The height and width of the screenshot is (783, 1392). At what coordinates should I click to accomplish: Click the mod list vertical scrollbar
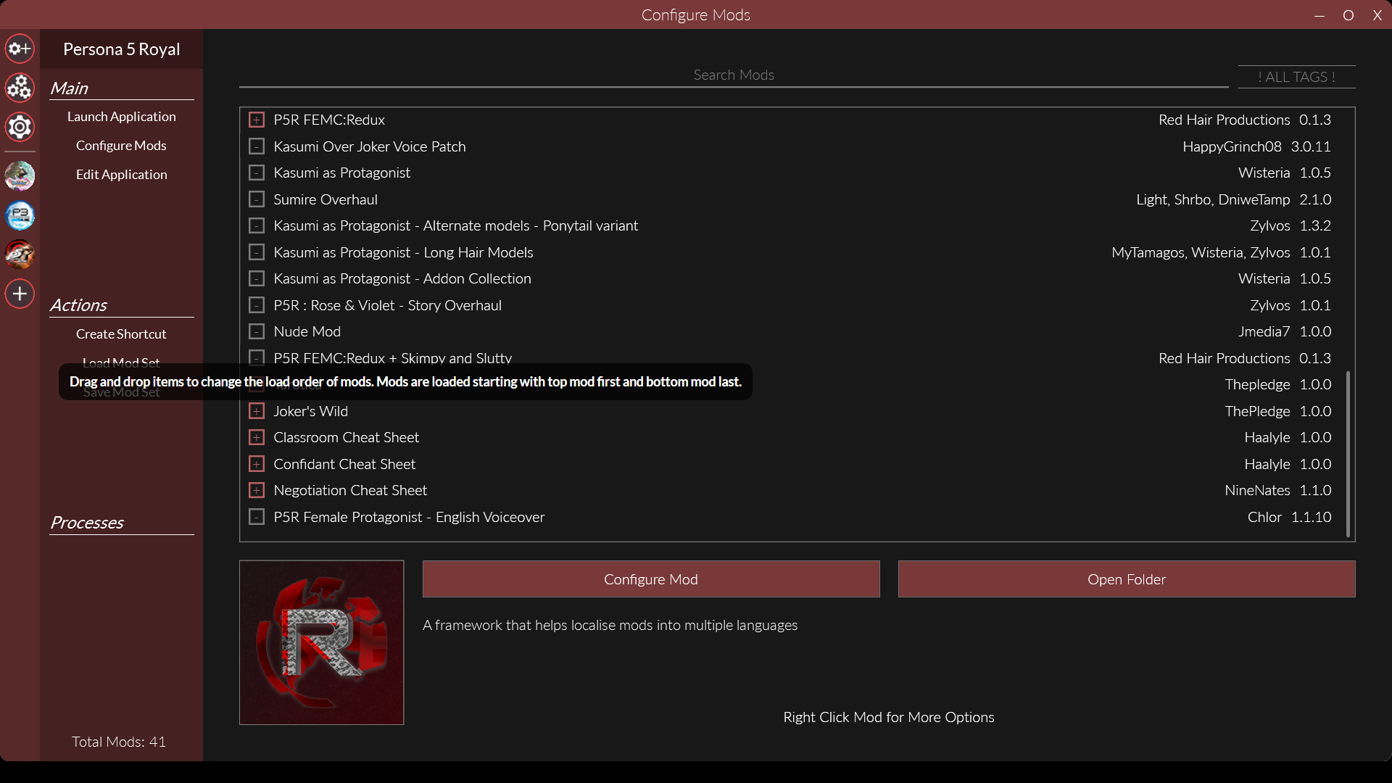1348,454
